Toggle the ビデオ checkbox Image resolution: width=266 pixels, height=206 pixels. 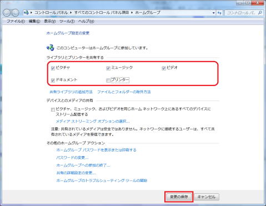pyautogui.click(x=164, y=68)
